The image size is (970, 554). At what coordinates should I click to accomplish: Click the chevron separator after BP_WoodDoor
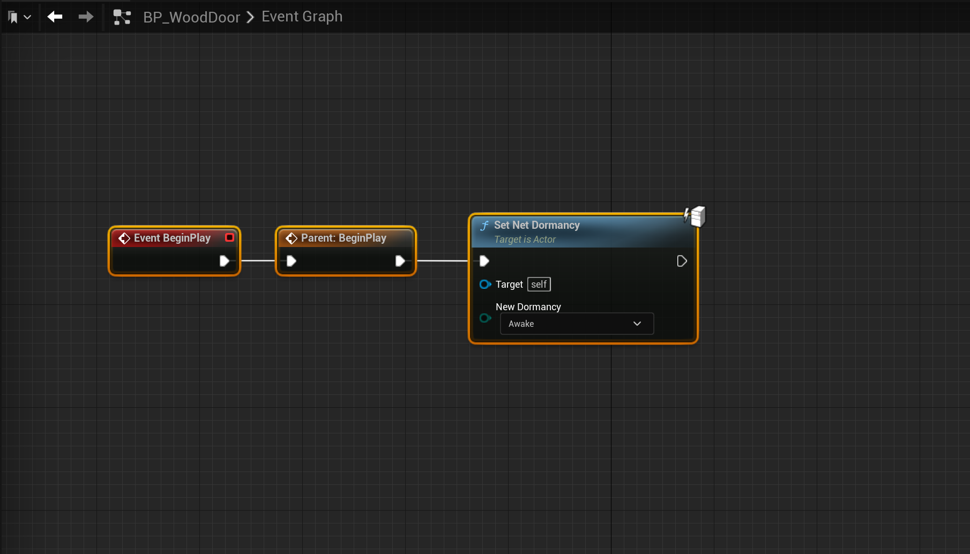(250, 17)
